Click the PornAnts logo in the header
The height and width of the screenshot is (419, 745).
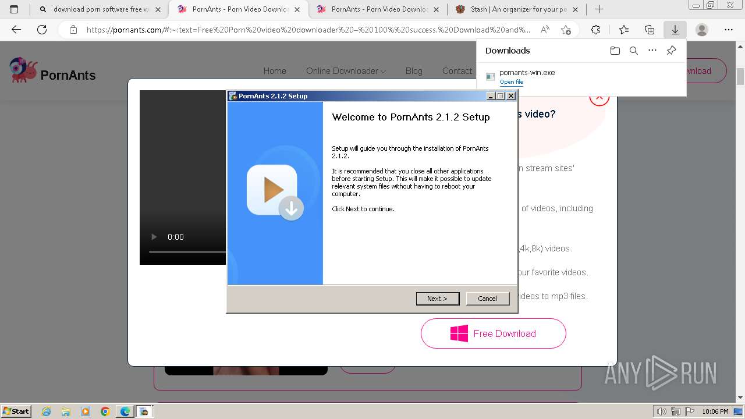pos(53,71)
